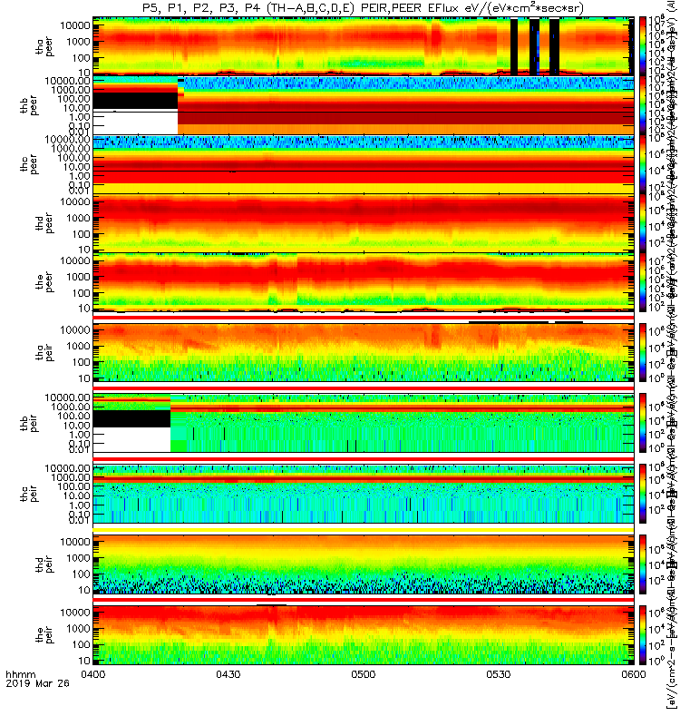Click the thd peir color bar
Viewport: 680px width, 726px height.
[x=643, y=564]
